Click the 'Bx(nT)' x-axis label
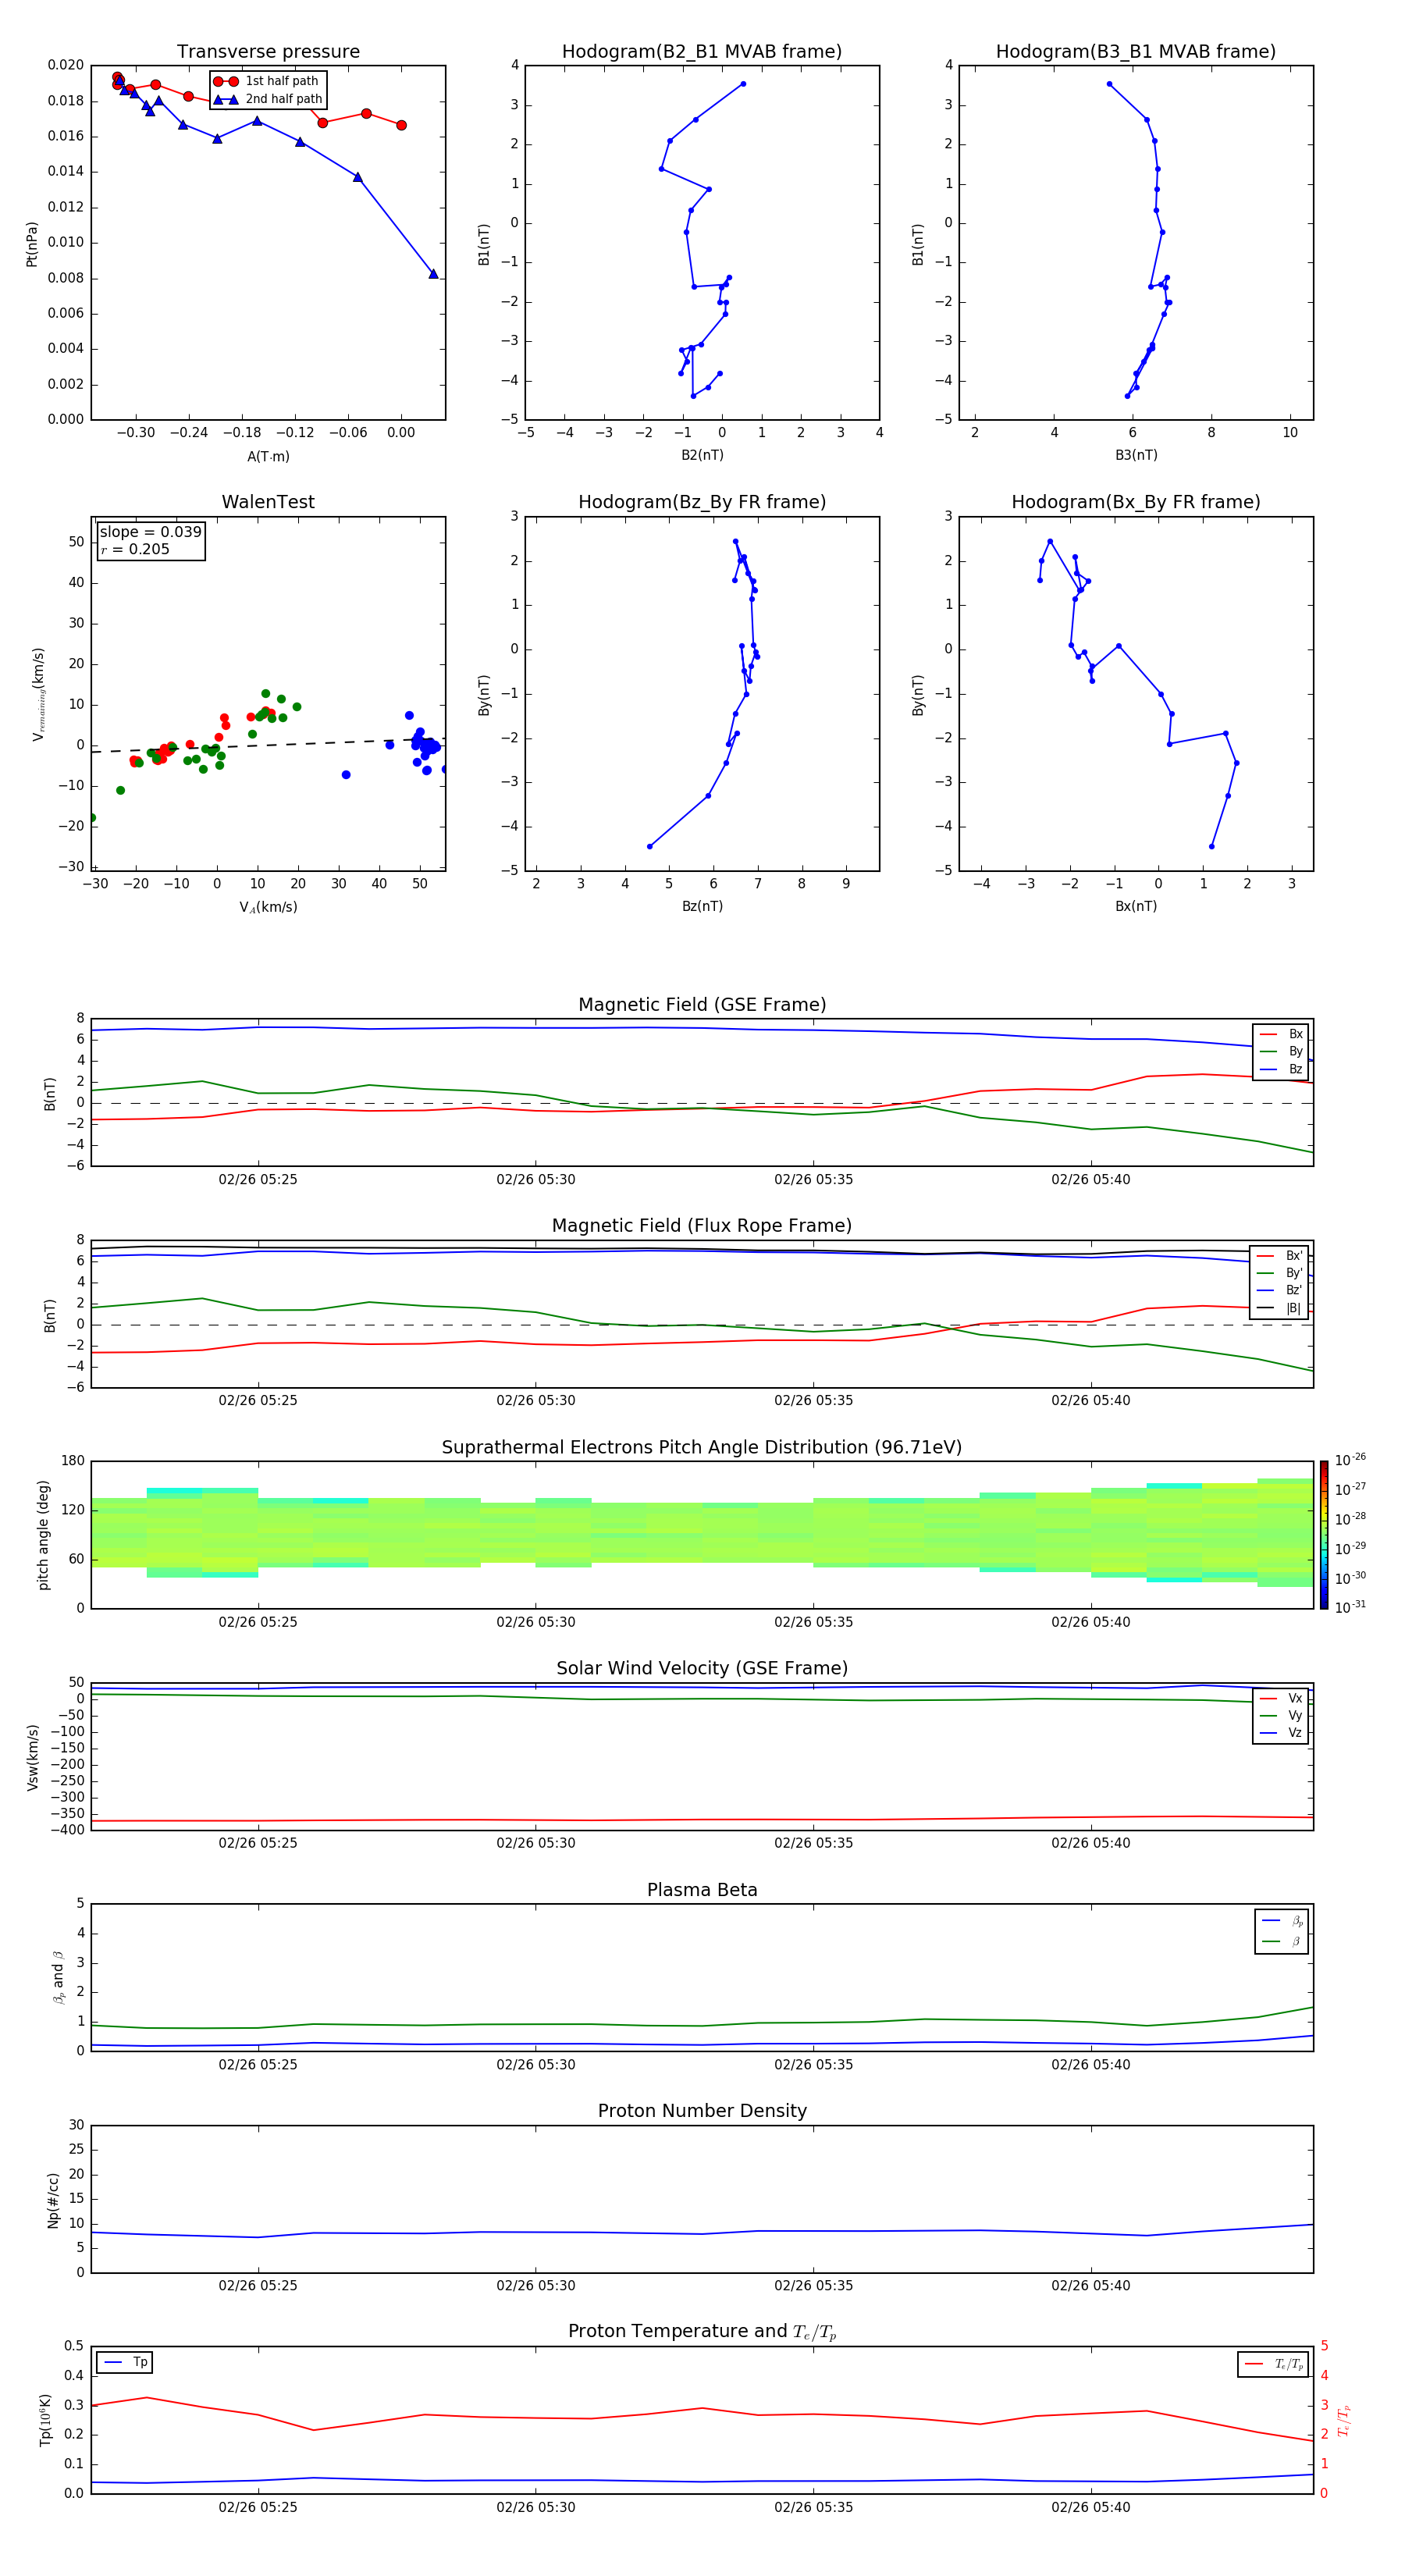Image resolution: width=1405 pixels, height=2576 pixels. click(1136, 906)
